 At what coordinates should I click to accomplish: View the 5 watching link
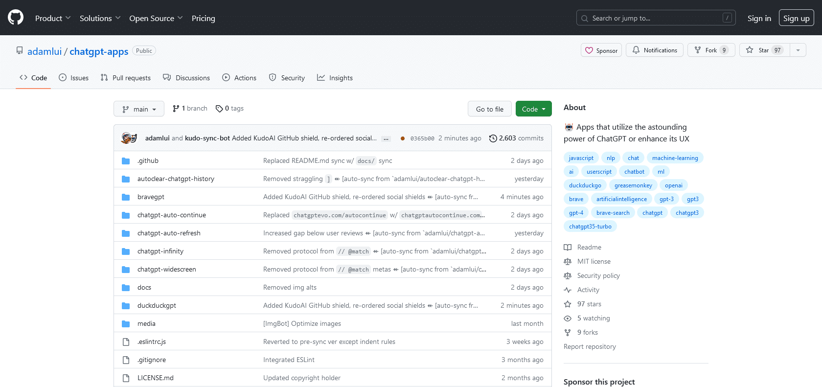[587, 318]
